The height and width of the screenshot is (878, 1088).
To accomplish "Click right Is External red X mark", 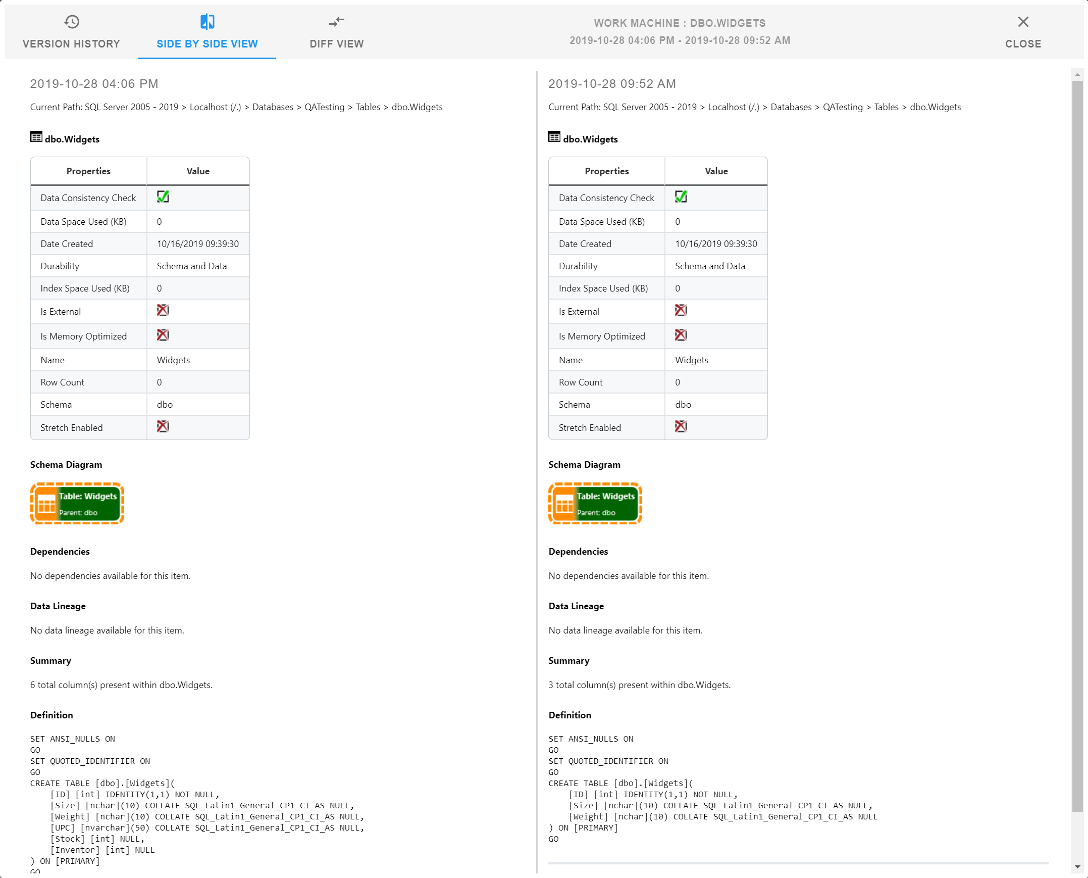I will pos(681,311).
